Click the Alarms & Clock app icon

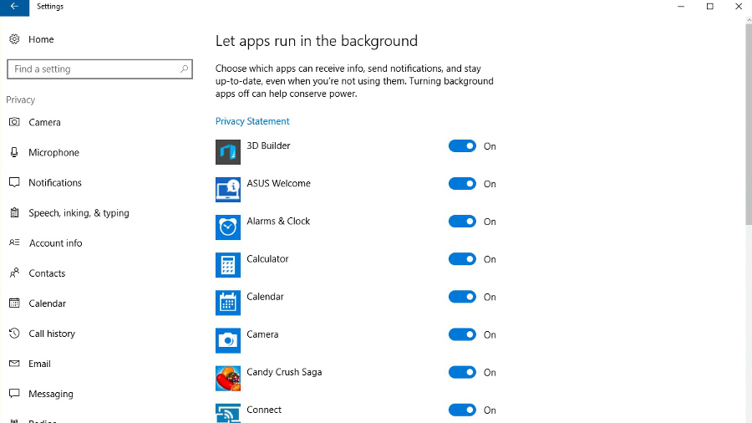pyautogui.click(x=228, y=227)
